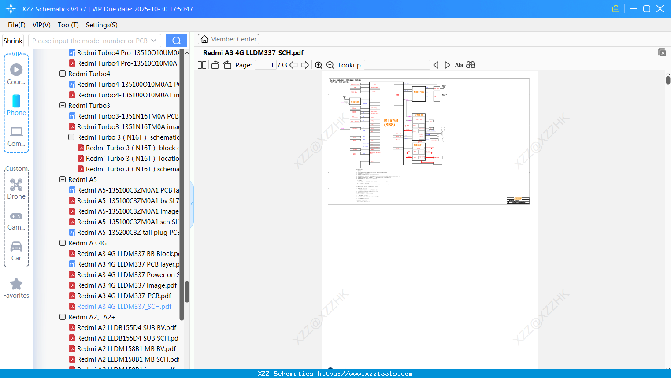
Task: Open the Game console category
Action: coord(16,216)
